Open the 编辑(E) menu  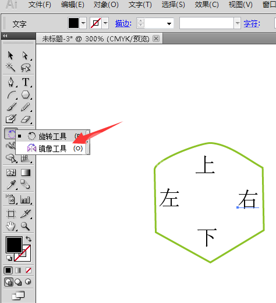(73, 5)
